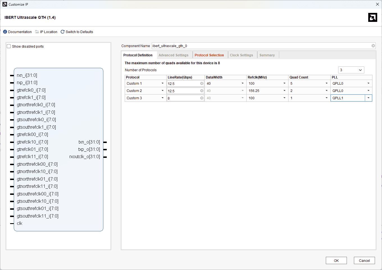Image resolution: width=382 pixels, height=270 pixels.
Task: Click Switch to Defaults refresh icon
Action: click(x=63, y=32)
